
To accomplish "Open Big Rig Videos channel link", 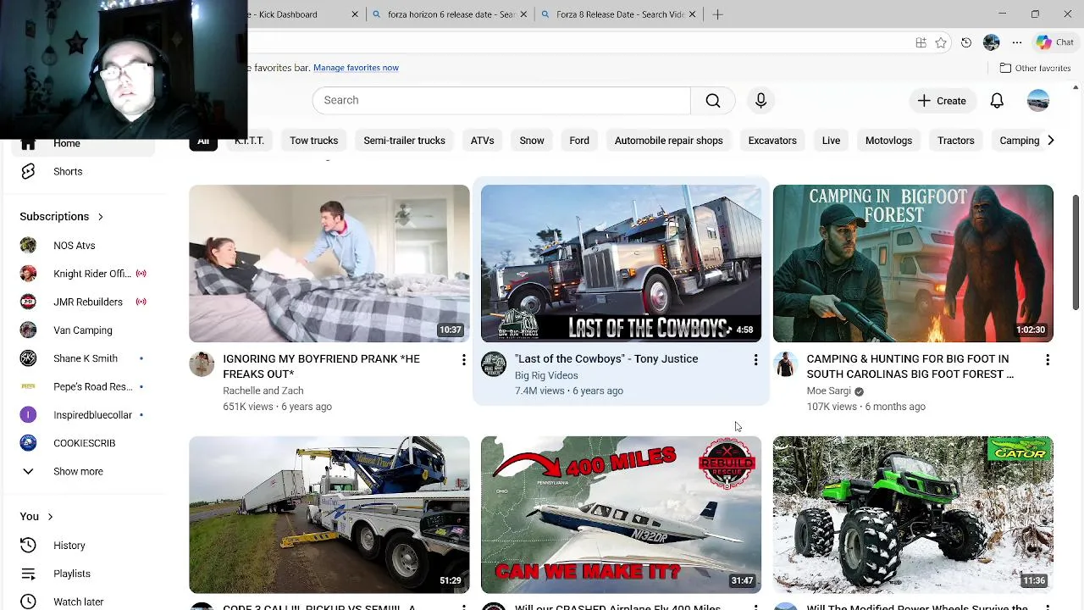I will 546,375.
